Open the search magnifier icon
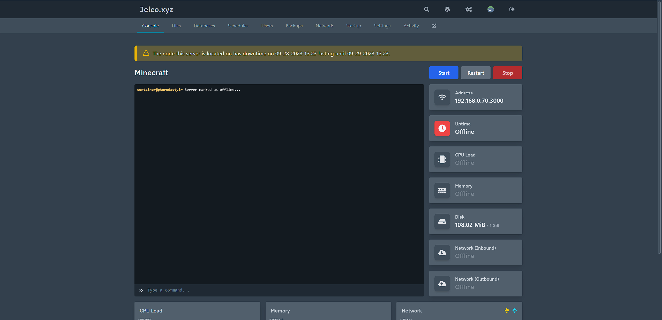 click(427, 9)
